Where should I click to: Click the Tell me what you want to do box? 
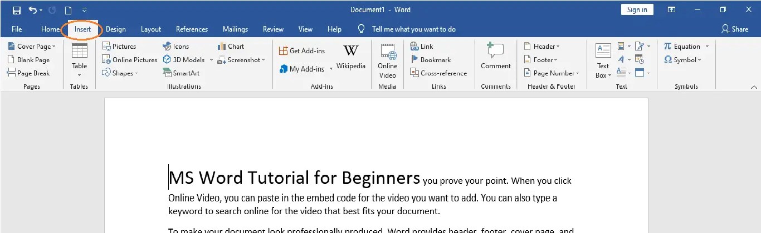tap(414, 29)
